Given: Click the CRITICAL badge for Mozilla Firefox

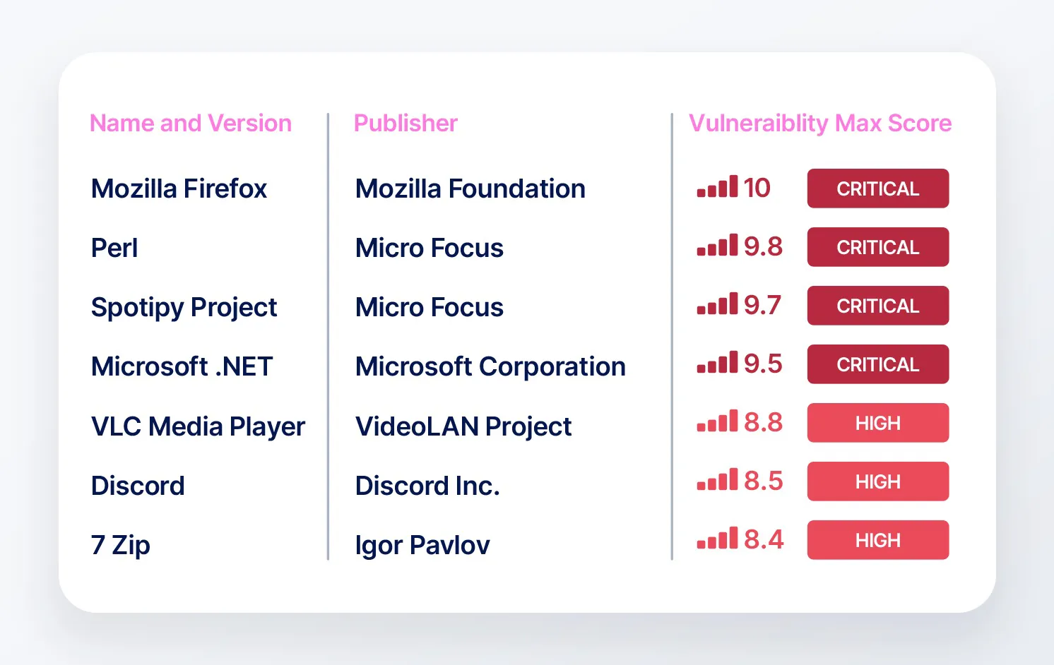Looking at the screenshot, I should pyautogui.click(x=878, y=188).
